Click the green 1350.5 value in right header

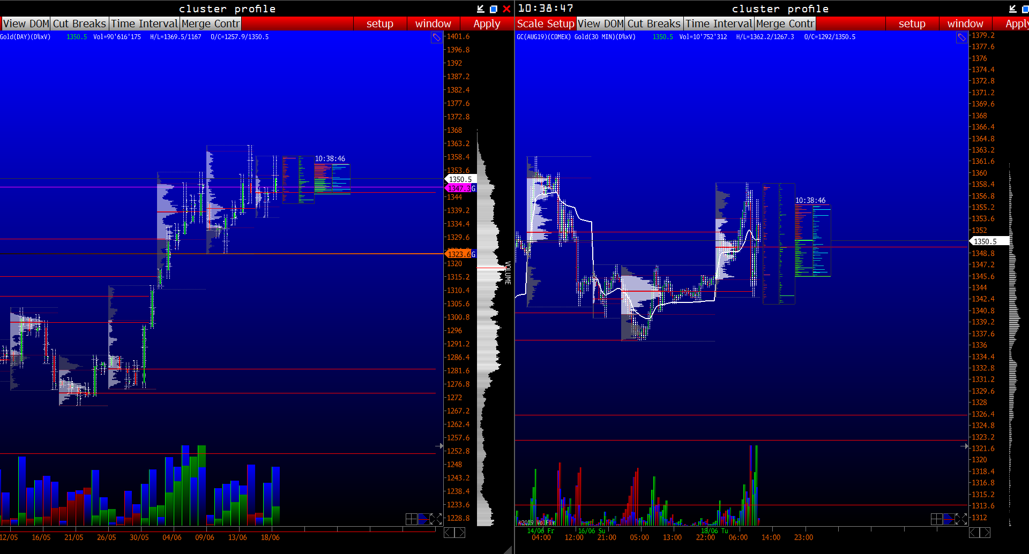[x=663, y=37]
